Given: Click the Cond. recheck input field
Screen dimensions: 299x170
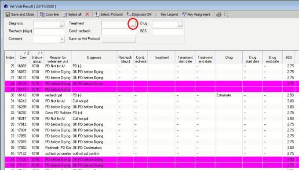Looking at the screenshot, I should pos(119,32).
